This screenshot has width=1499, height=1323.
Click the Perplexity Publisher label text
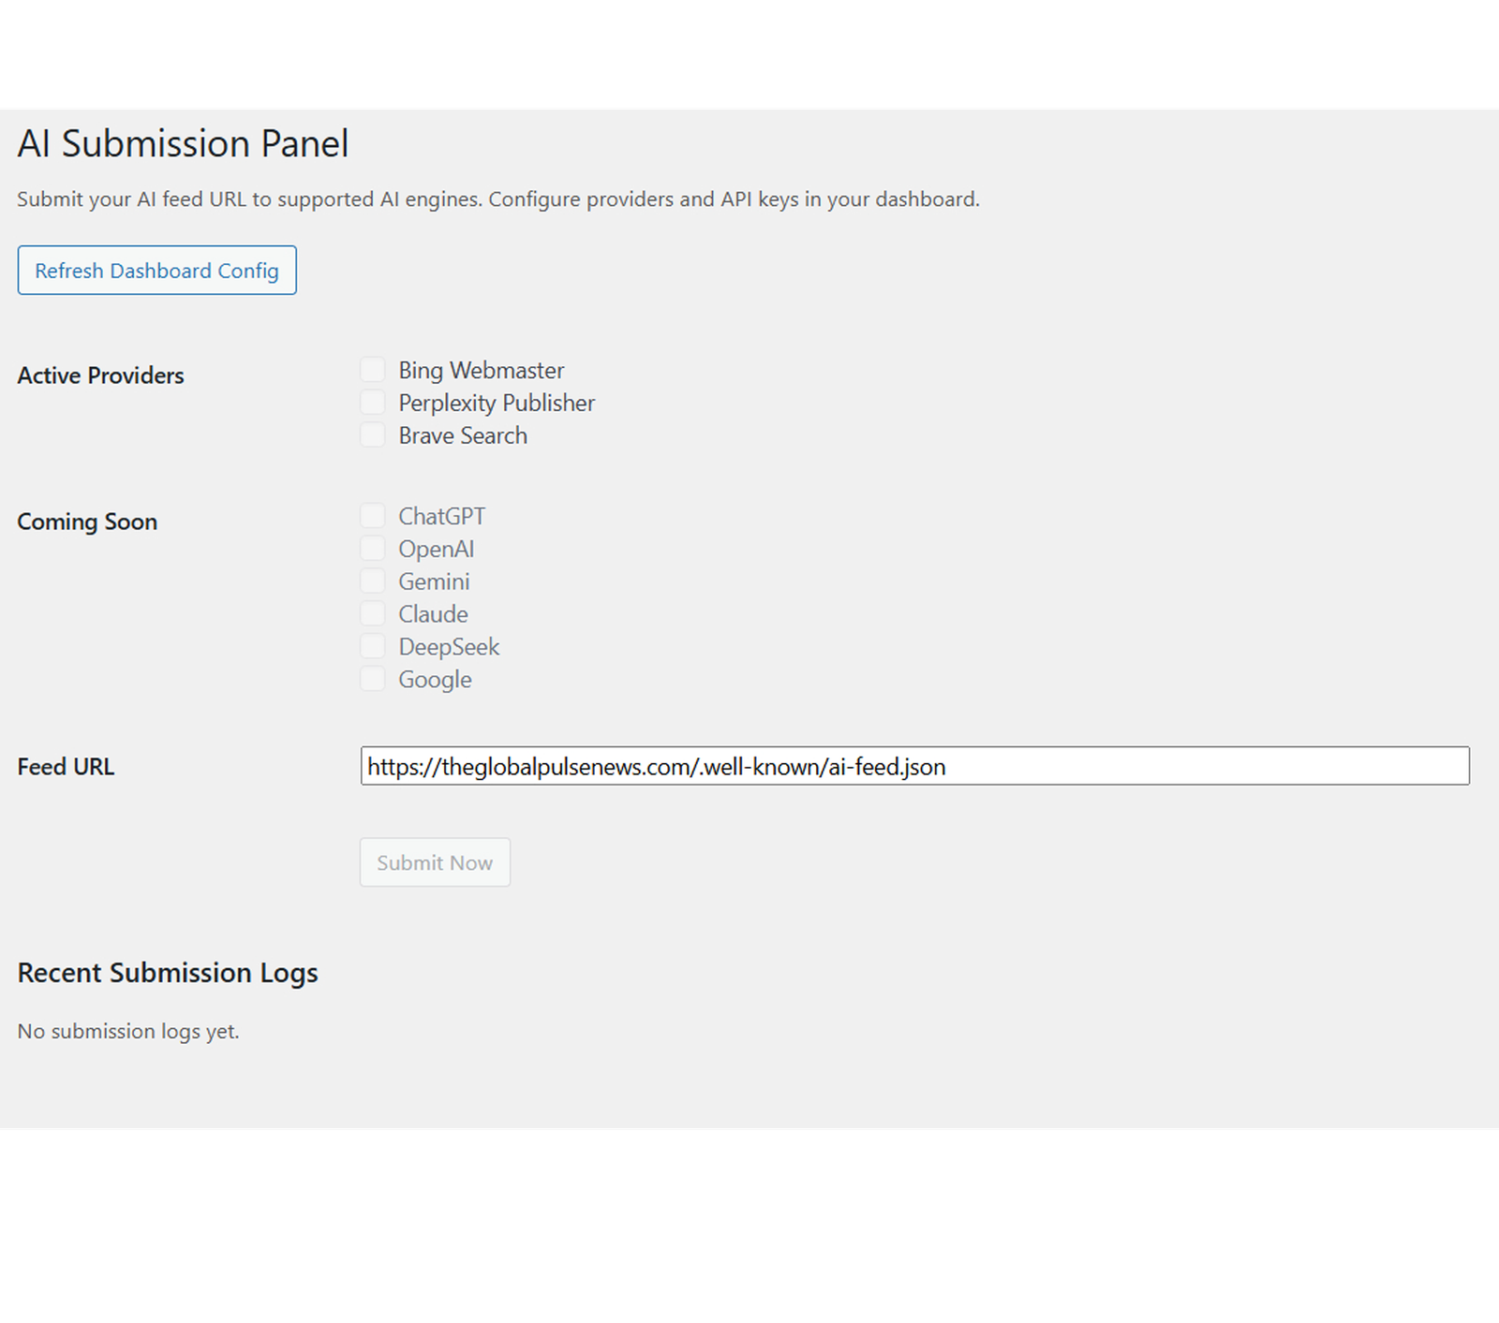coord(497,403)
